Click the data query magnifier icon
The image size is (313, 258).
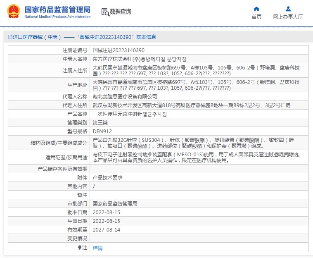(105, 12)
